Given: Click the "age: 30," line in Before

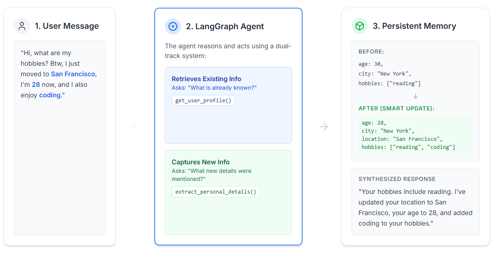Looking at the screenshot, I should 371,64.
